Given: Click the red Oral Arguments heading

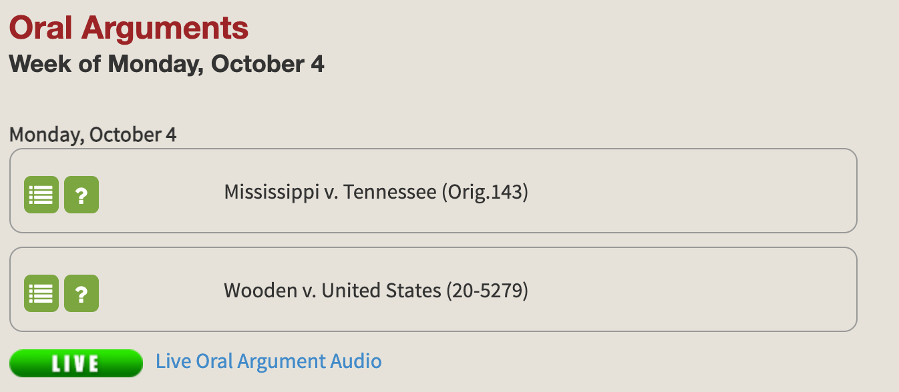Looking at the screenshot, I should click(129, 28).
